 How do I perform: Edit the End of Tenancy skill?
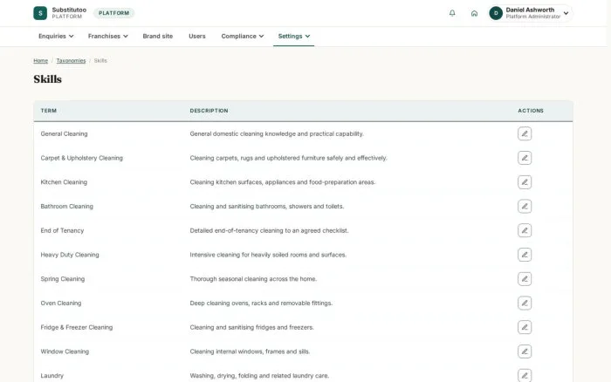(x=525, y=230)
